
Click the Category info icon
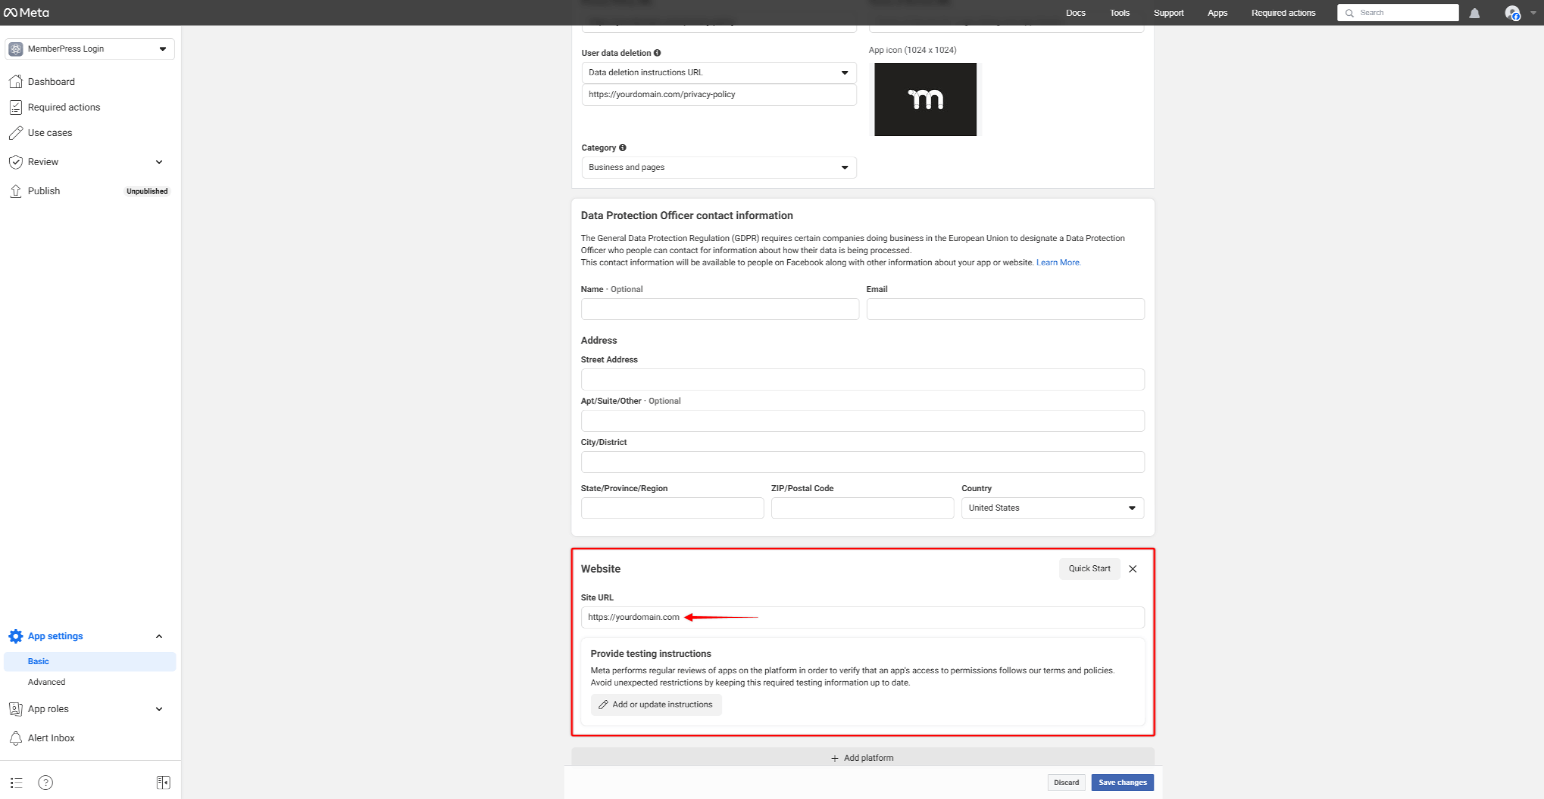622,148
